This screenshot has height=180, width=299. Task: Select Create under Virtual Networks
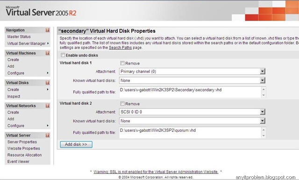coord(13,112)
